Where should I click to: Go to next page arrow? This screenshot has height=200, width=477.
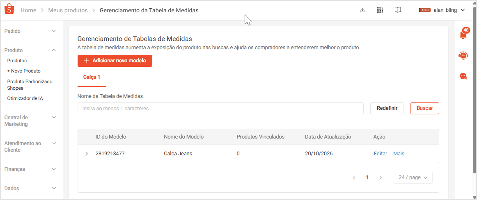(380, 177)
